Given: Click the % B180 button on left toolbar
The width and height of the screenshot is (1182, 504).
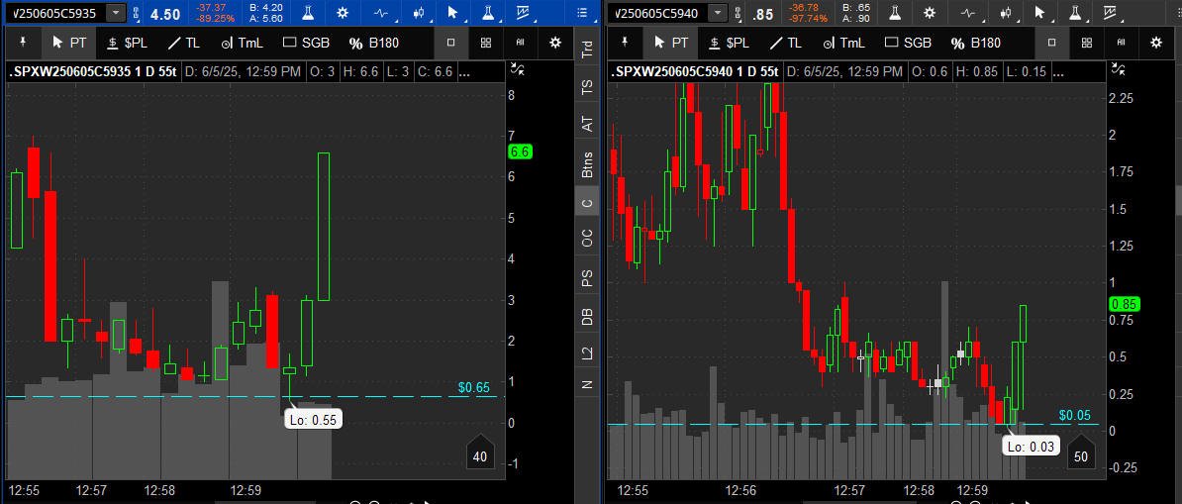Looking at the screenshot, I should click(374, 43).
